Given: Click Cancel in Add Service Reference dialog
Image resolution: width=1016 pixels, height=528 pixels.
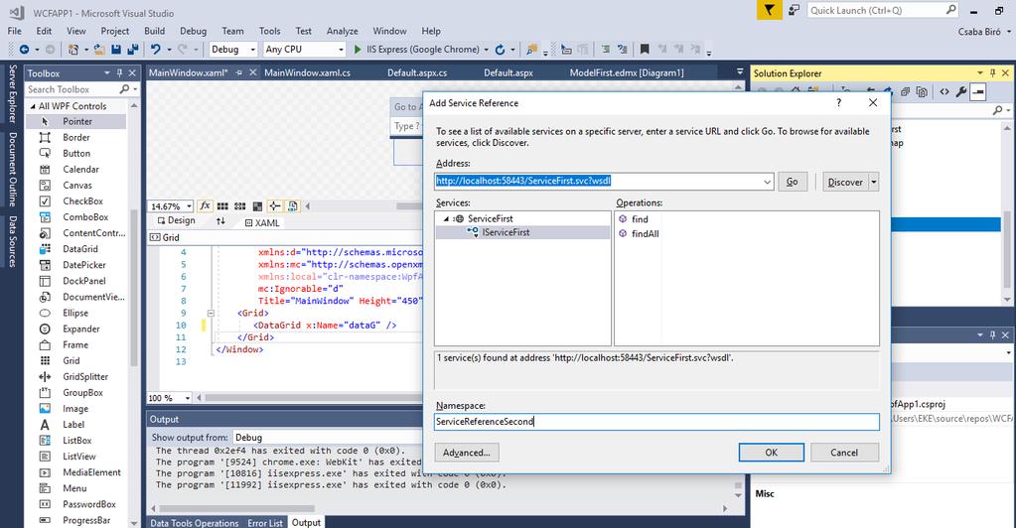Looking at the screenshot, I should (x=844, y=453).
